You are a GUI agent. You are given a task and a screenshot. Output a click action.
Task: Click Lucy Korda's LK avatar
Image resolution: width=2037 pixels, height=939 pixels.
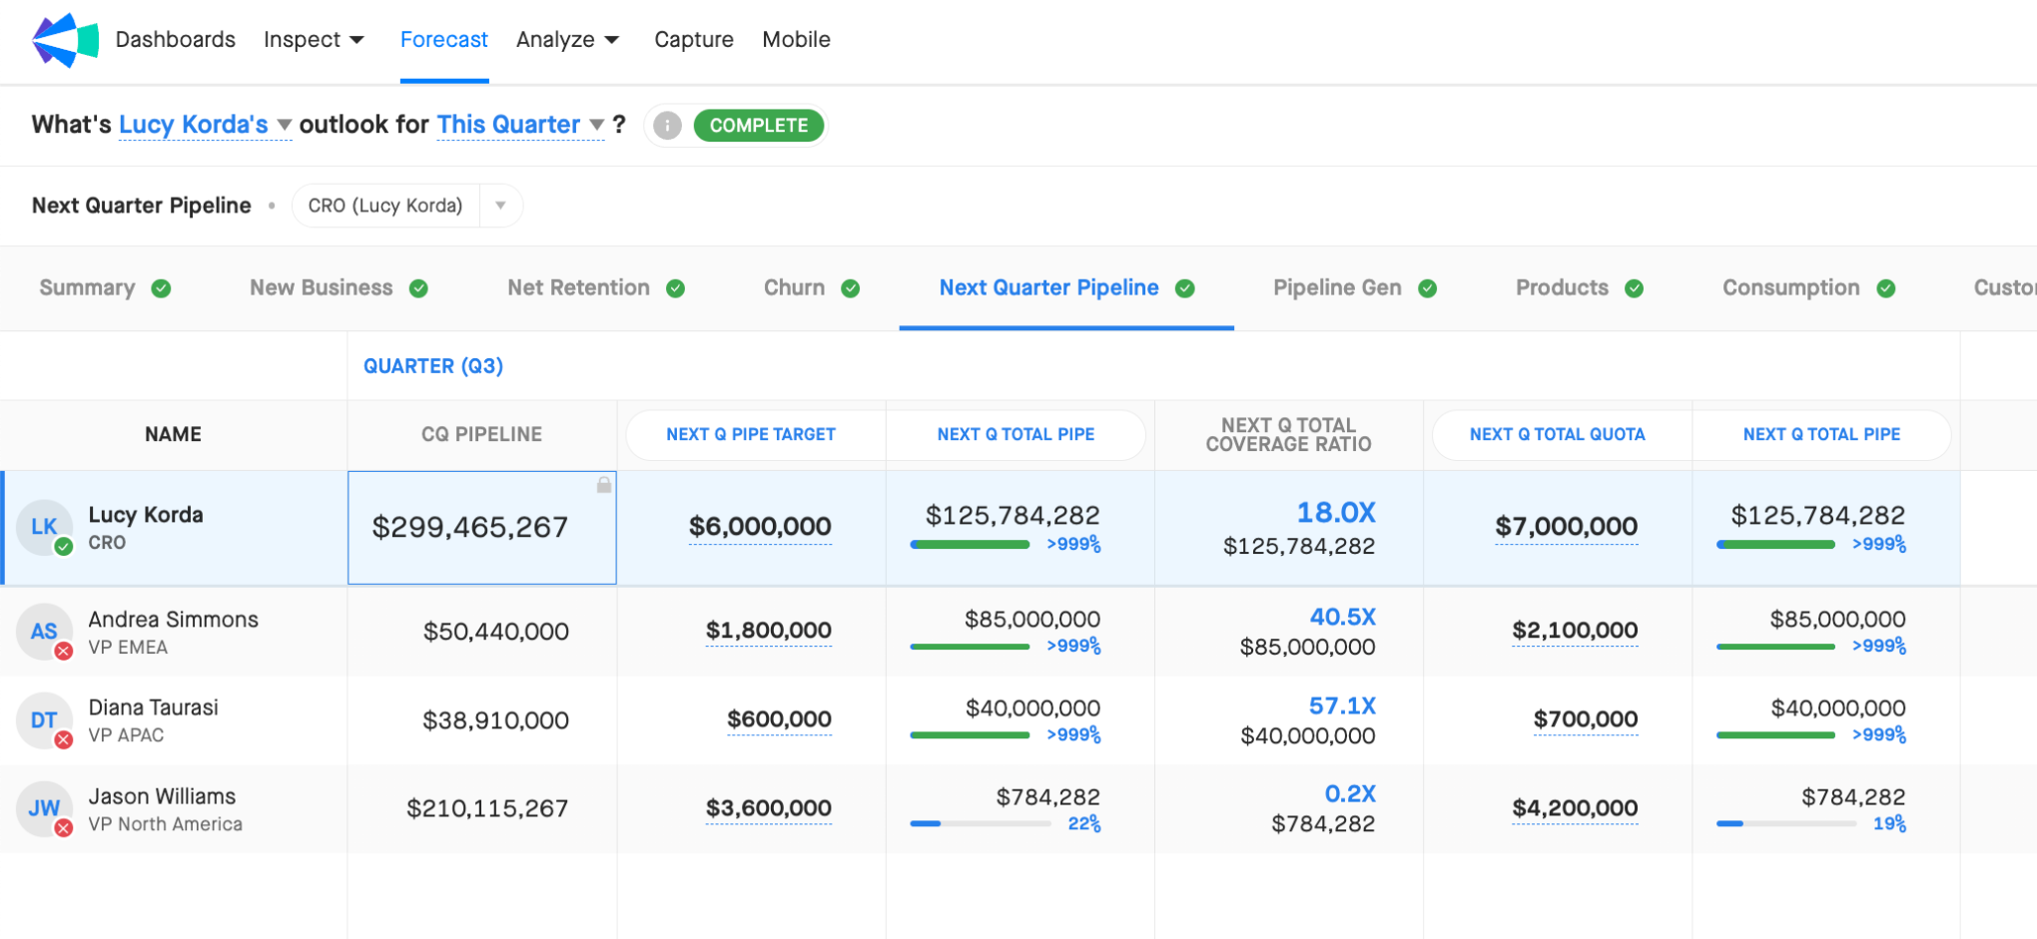pyautogui.click(x=44, y=527)
